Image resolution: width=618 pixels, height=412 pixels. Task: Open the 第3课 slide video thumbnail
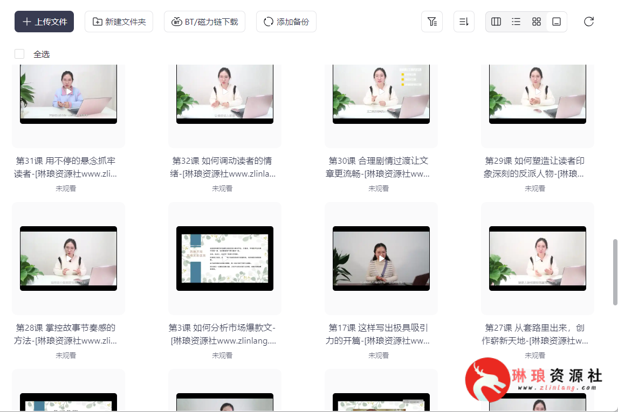(x=225, y=259)
